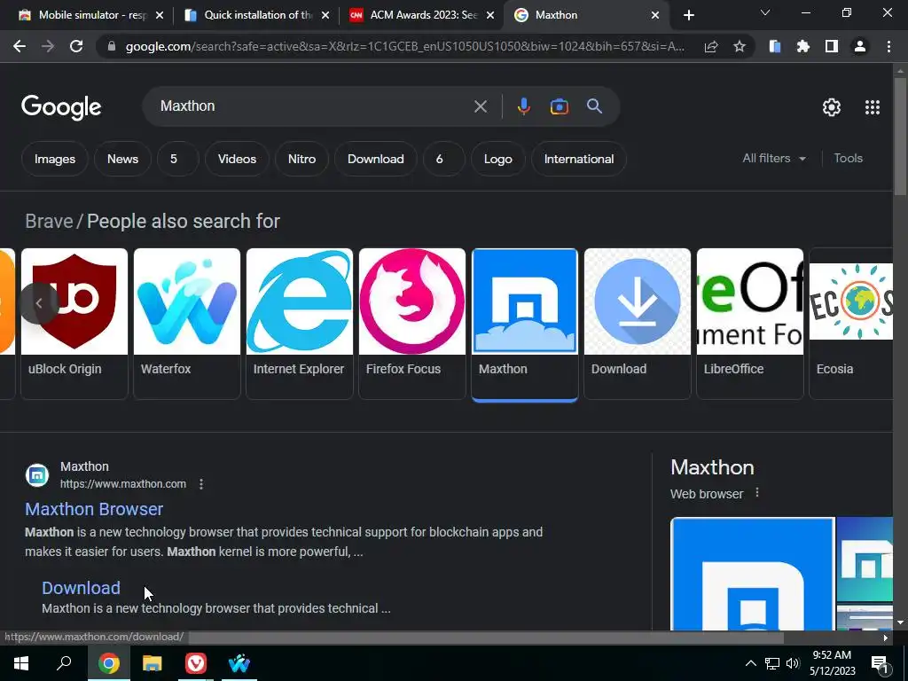908x681 pixels.
Task: Open the Maxthon Browser result link
Action: (94, 509)
